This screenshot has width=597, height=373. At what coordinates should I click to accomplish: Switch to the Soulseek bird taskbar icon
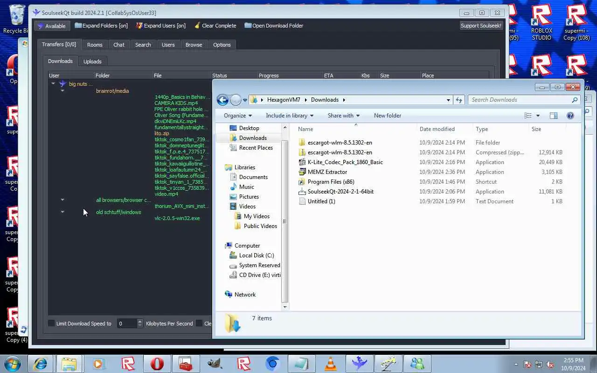360,363
